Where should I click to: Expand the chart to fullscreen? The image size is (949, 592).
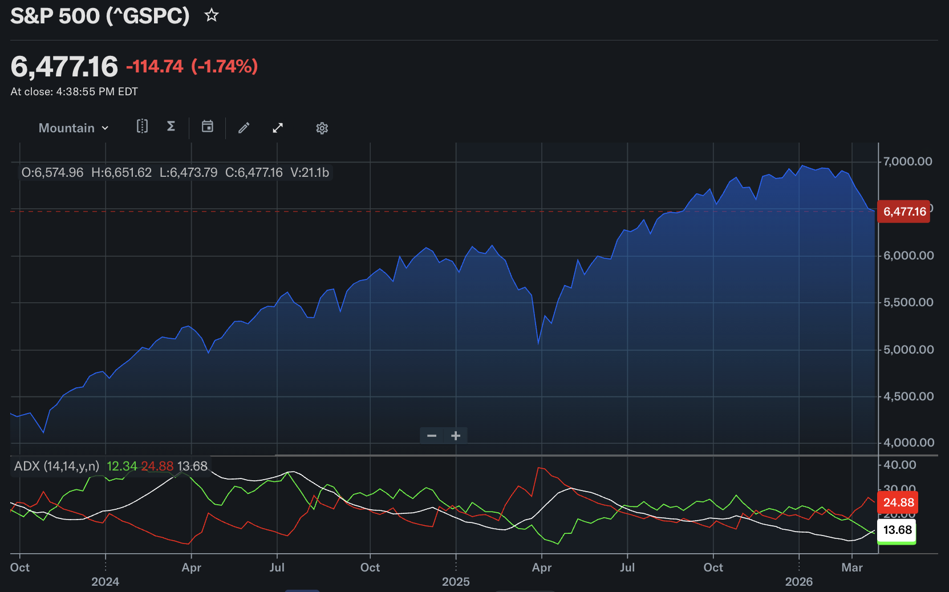pos(278,127)
